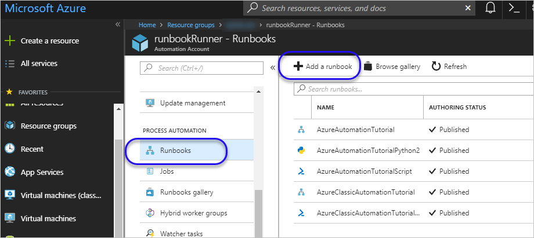Sort by the NAME column header
This screenshot has width=534, height=238.
click(326, 108)
